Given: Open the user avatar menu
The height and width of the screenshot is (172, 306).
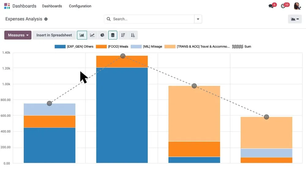Looking at the screenshot, I should (x=297, y=6).
